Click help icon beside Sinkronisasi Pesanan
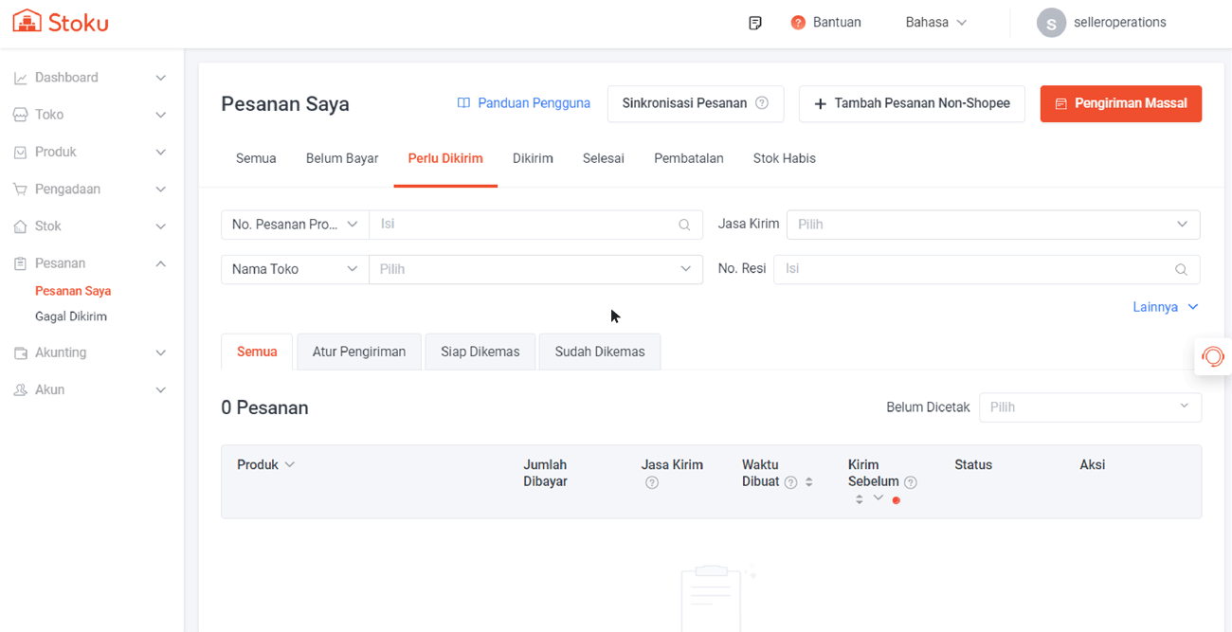1232x632 pixels. click(762, 103)
